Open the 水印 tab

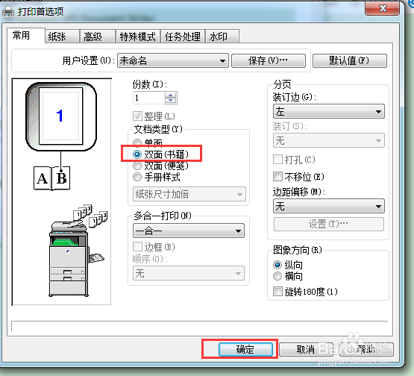(222, 37)
